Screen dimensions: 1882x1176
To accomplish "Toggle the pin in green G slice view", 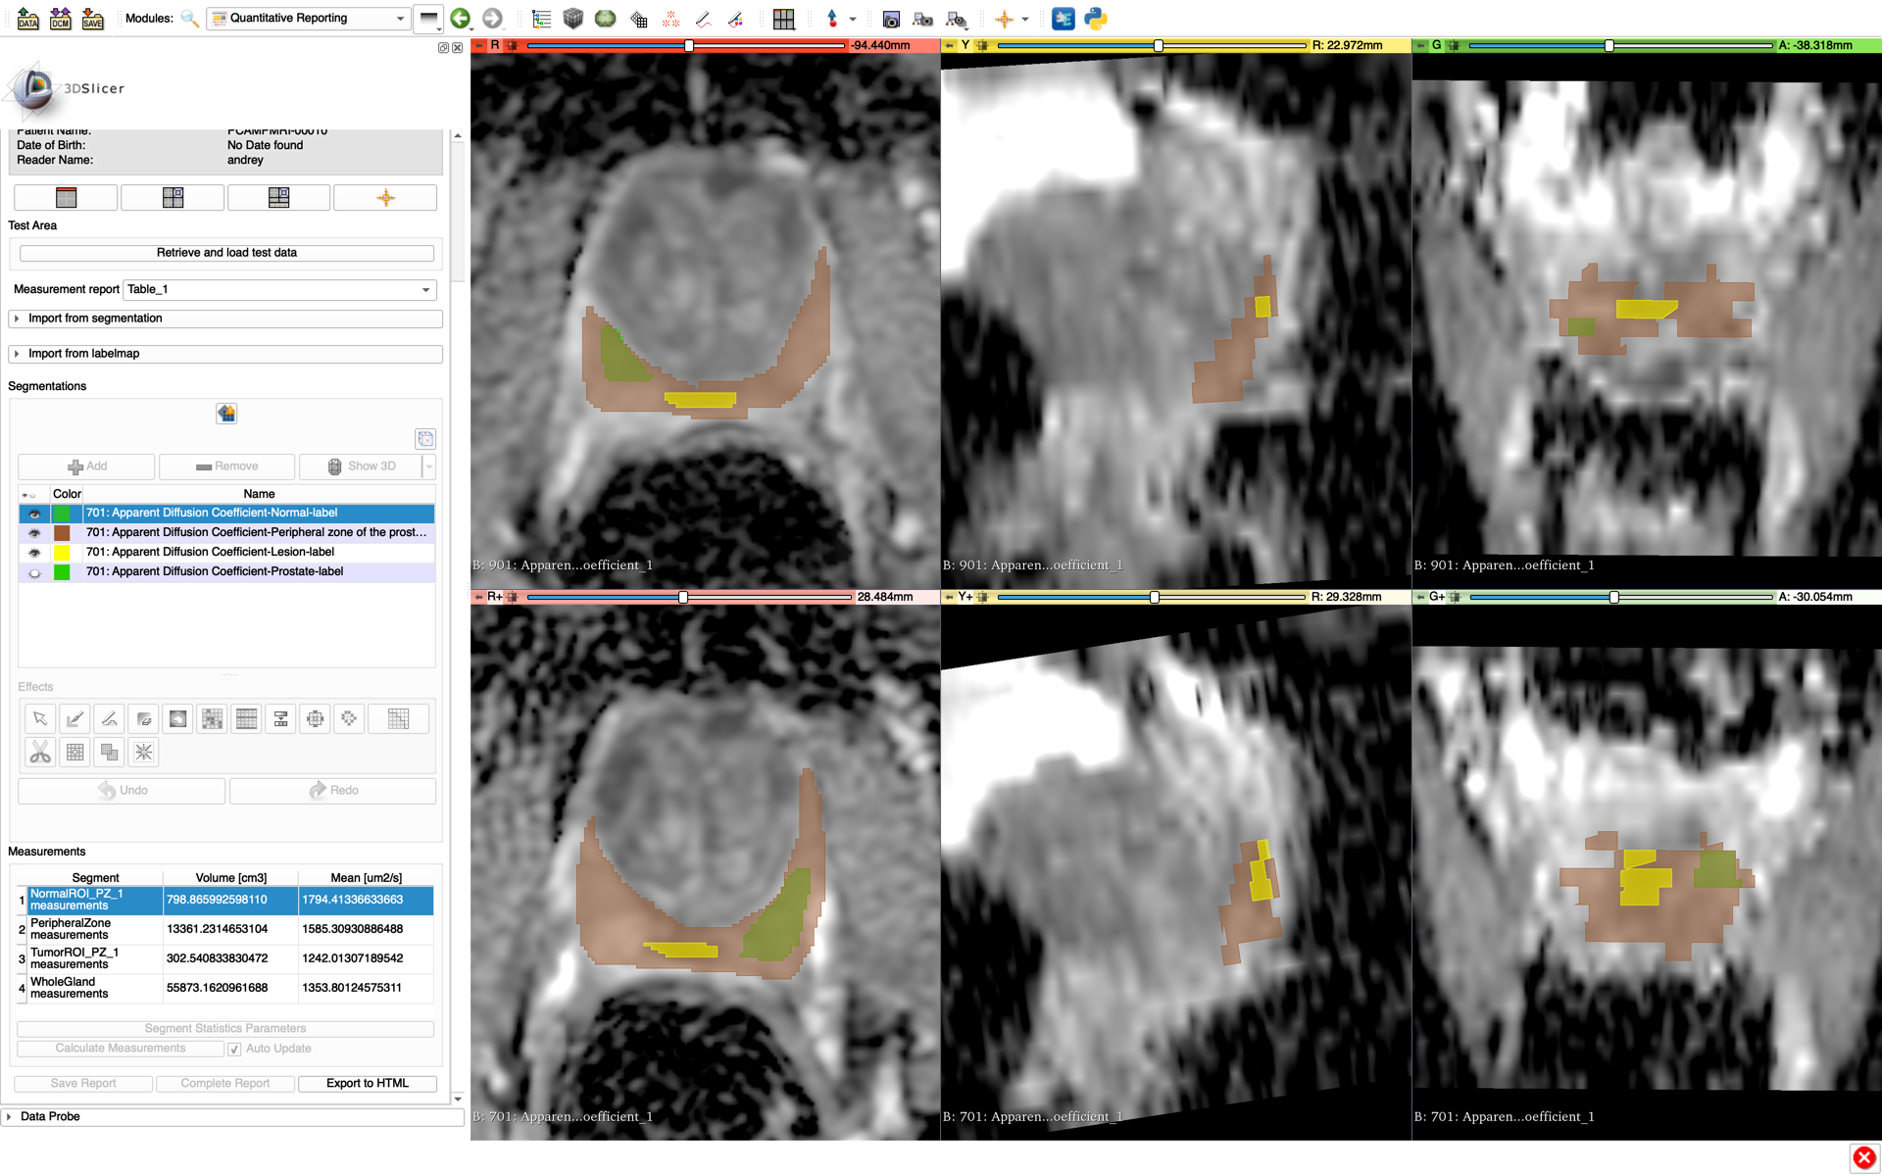I will tap(1421, 46).
